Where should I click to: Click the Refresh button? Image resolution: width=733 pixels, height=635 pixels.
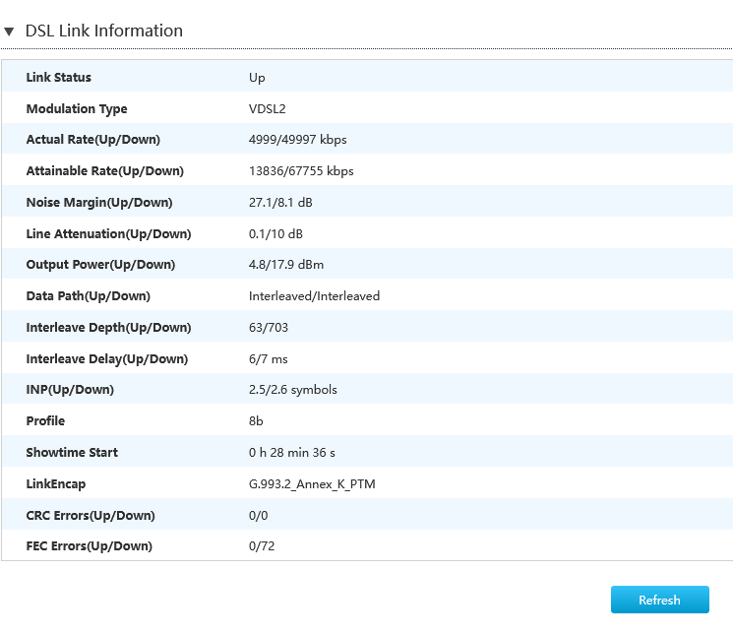[x=659, y=600]
